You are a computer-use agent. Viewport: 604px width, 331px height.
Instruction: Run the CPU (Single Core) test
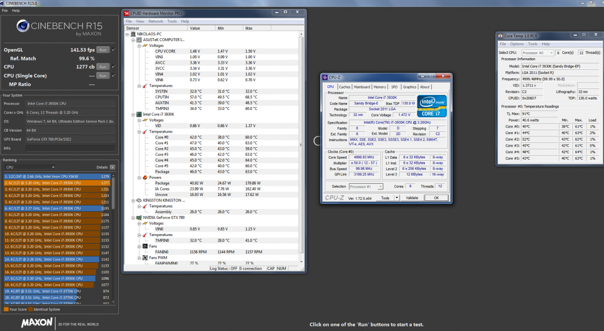pos(103,75)
